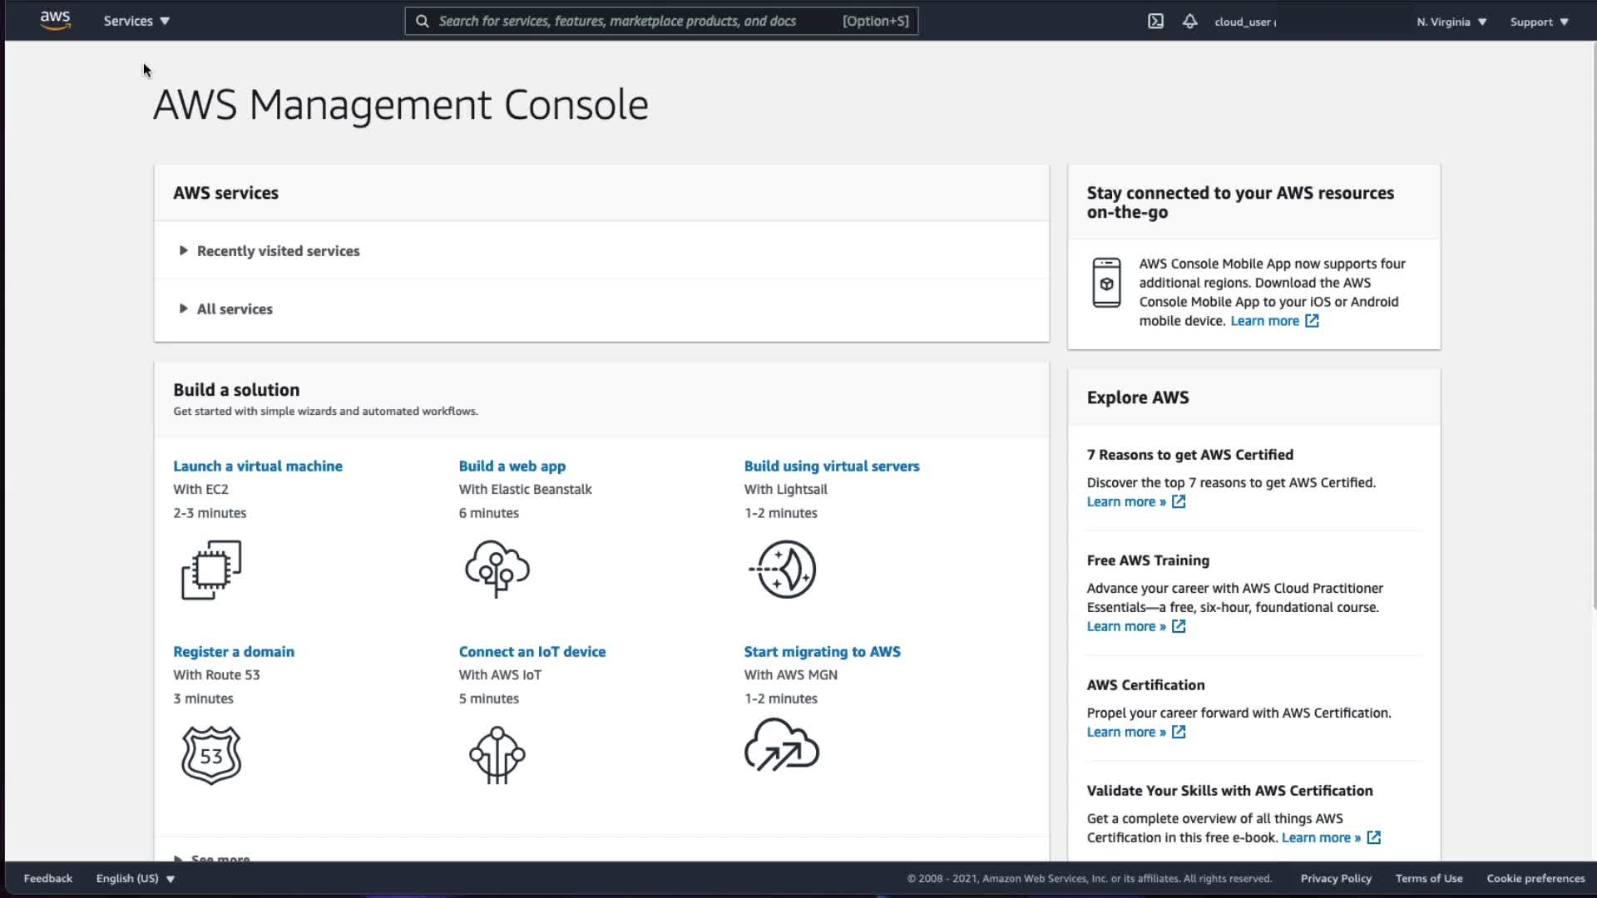Open the notifications bell icon

1189,22
